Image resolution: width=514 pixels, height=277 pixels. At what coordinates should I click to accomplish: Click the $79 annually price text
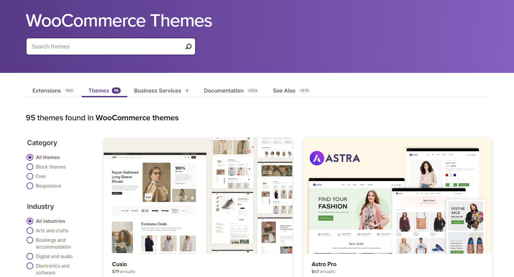(x=123, y=272)
